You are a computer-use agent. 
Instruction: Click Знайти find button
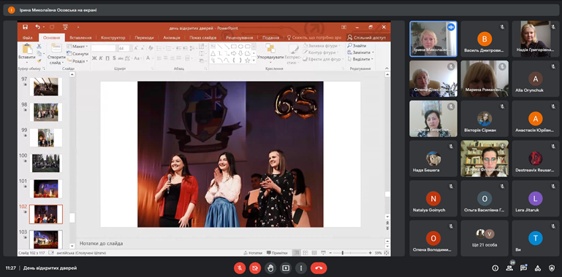click(357, 46)
